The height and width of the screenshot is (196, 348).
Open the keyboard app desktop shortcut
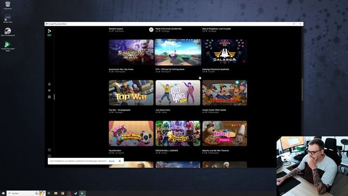[x=8, y=32]
